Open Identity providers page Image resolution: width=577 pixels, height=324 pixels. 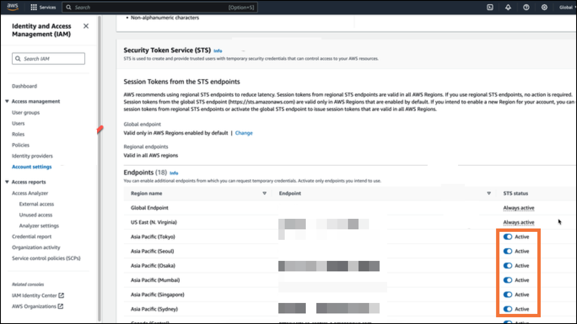(x=32, y=156)
